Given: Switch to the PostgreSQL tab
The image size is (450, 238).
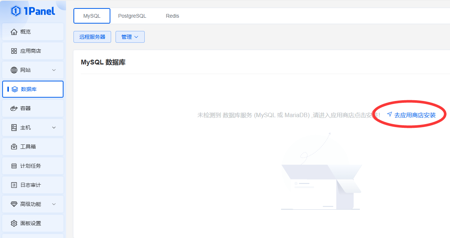Looking at the screenshot, I should [132, 16].
